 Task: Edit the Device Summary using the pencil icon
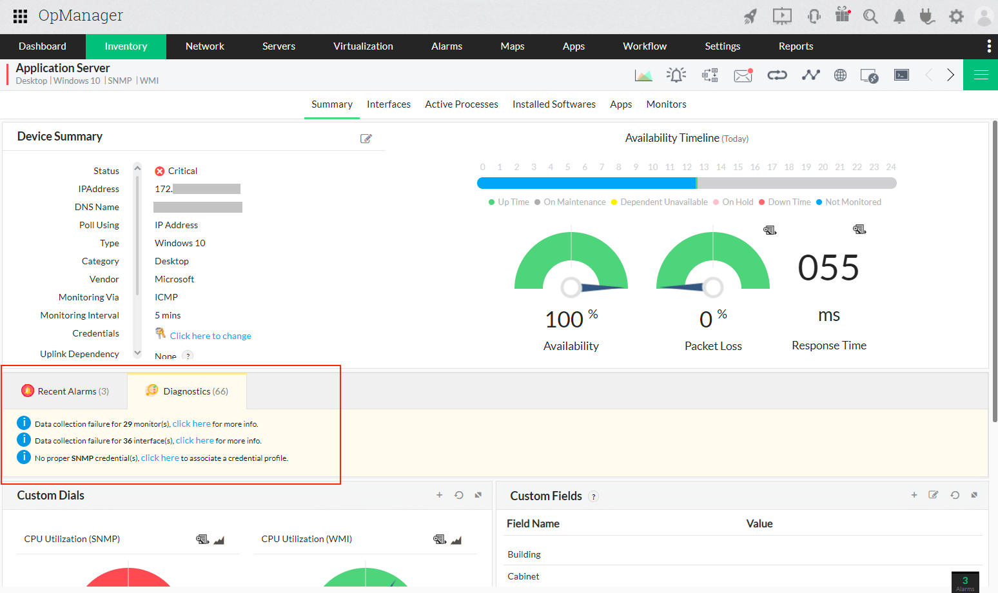366,139
